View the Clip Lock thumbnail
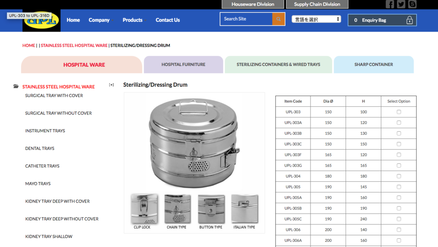Screen dimensions: 438x247 (x=144, y=209)
